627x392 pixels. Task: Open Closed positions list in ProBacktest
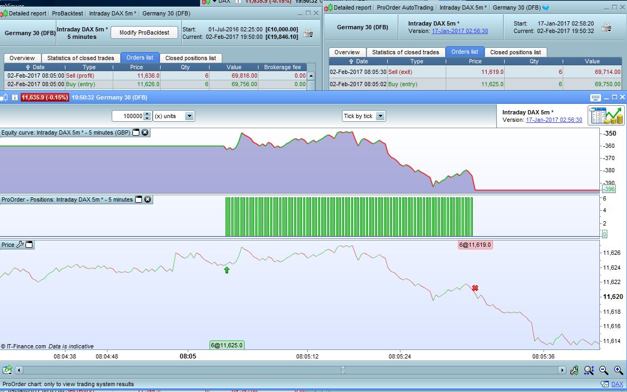(x=190, y=58)
